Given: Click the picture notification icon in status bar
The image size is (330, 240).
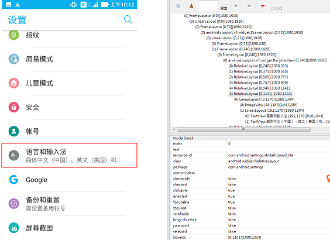Looking at the screenshot, I should 8,5.
